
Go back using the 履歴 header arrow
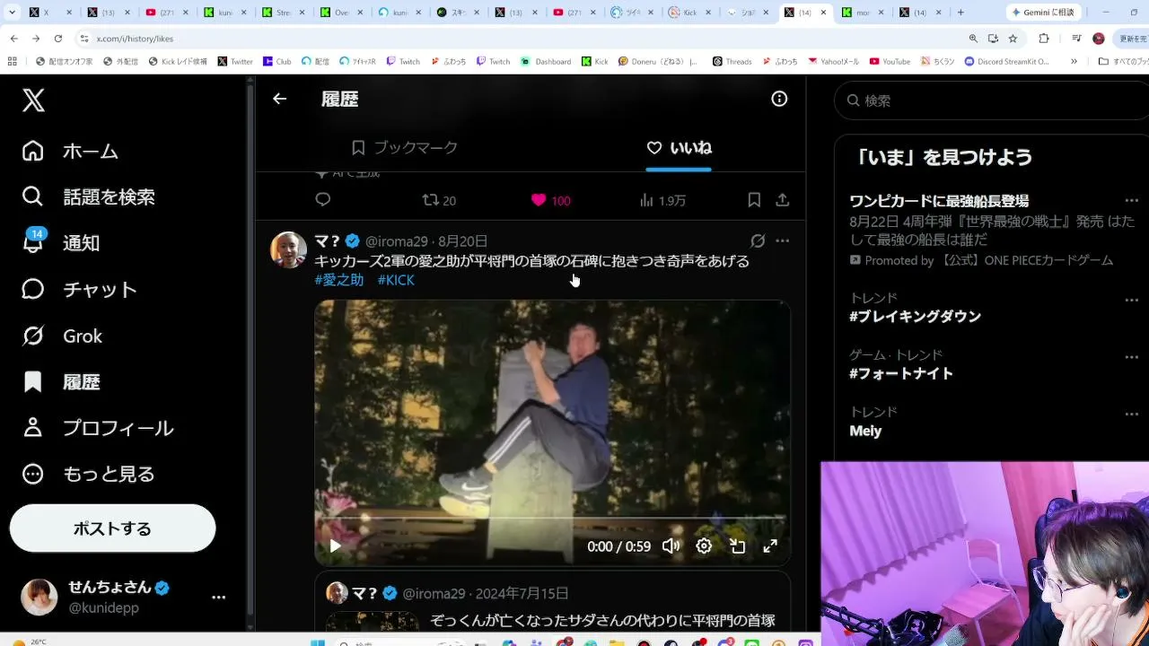click(x=280, y=99)
